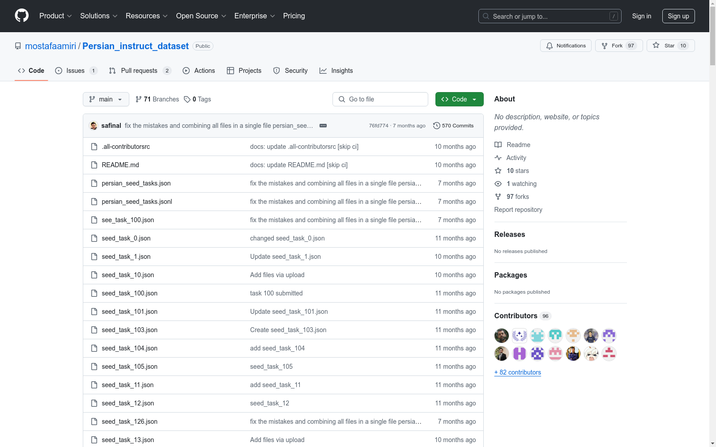Click the page vertical scrollbar
This screenshot has width=716, height=447.
pyautogui.click(x=712, y=223)
